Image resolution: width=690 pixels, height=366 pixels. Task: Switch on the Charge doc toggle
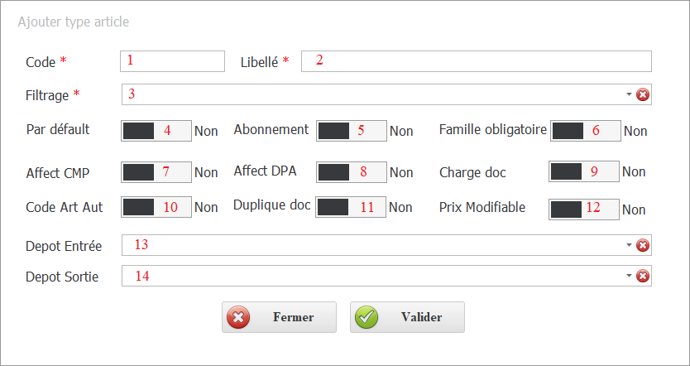point(584,171)
